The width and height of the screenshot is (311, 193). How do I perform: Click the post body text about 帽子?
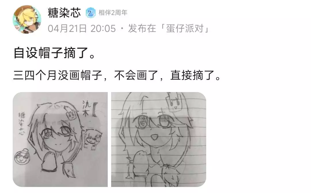click(x=117, y=75)
